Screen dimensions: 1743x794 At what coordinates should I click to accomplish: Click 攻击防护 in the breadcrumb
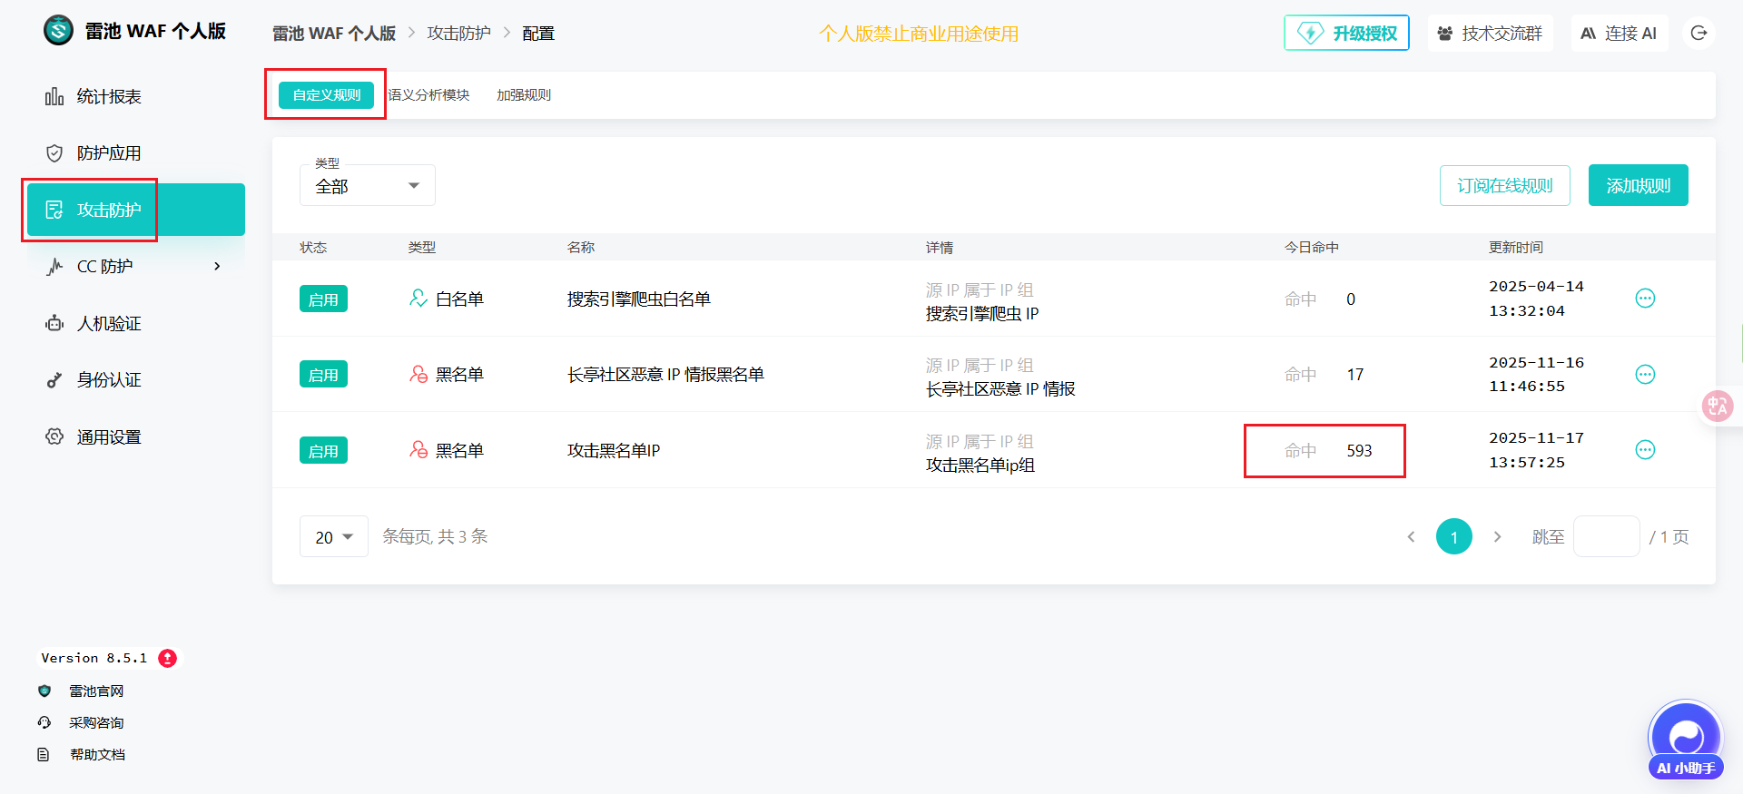458,34
